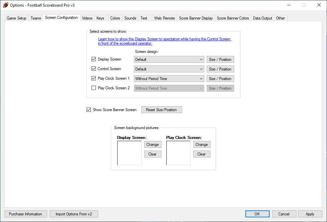Open the Display Screen design dropdown
Viewport: 327px width, 222px height.
pyautogui.click(x=169, y=60)
